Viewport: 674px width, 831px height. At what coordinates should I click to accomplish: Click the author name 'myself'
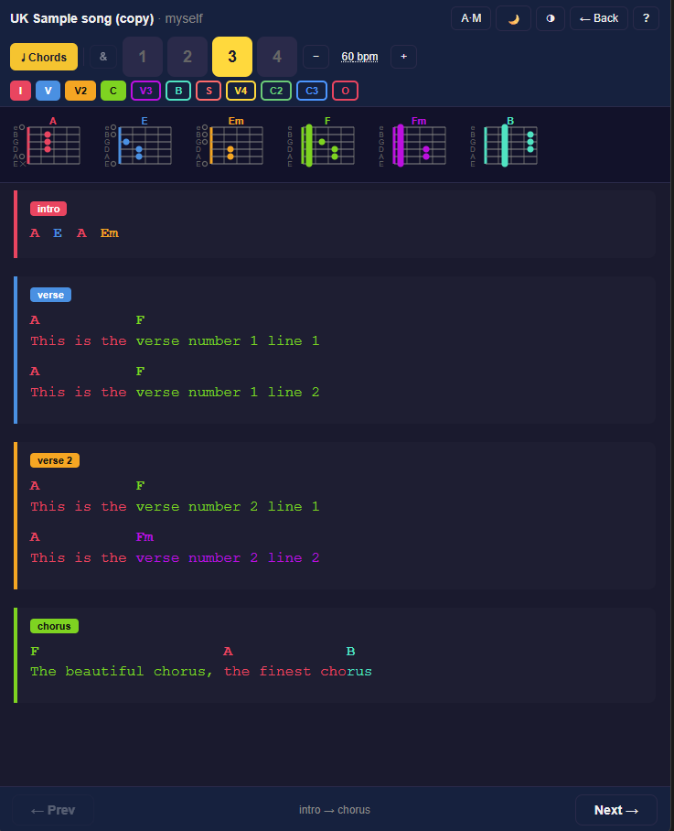[x=184, y=18]
